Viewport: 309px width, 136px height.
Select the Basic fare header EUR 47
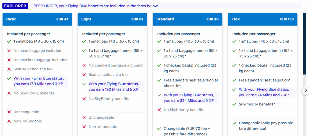tap(37, 19)
